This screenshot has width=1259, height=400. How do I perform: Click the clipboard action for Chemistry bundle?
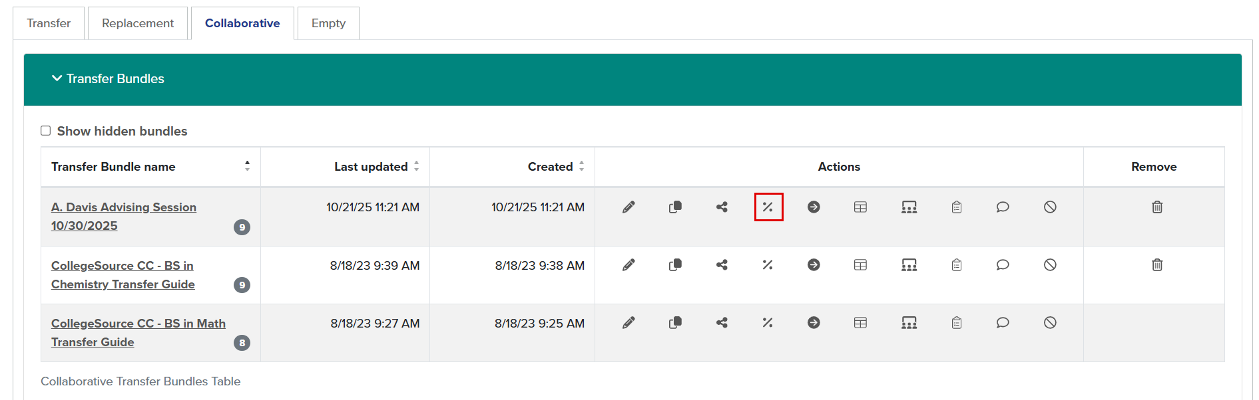tap(956, 264)
